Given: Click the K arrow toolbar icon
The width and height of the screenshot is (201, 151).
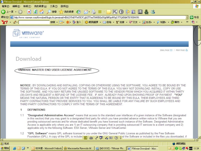Looking at the screenshot, I should tap(115, 12).
